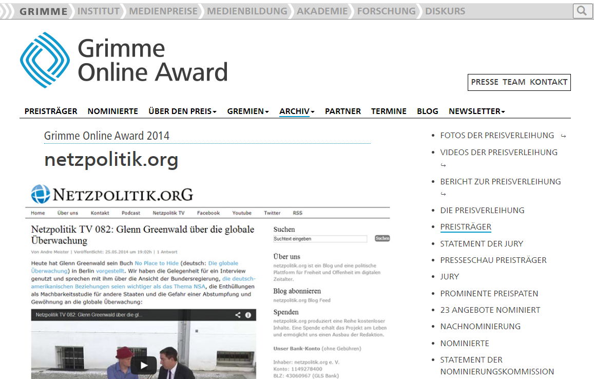594x379 pixels.
Task: Click GRIMME in the top bar
Action: [44, 11]
